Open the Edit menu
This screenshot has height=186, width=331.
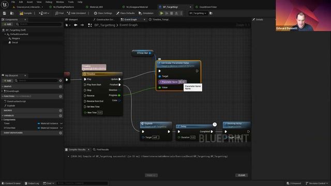[21, 2]
